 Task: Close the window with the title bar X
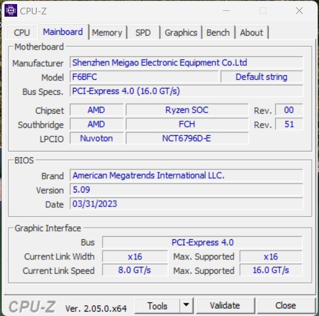pyautogui.click(x=299, y=11)
